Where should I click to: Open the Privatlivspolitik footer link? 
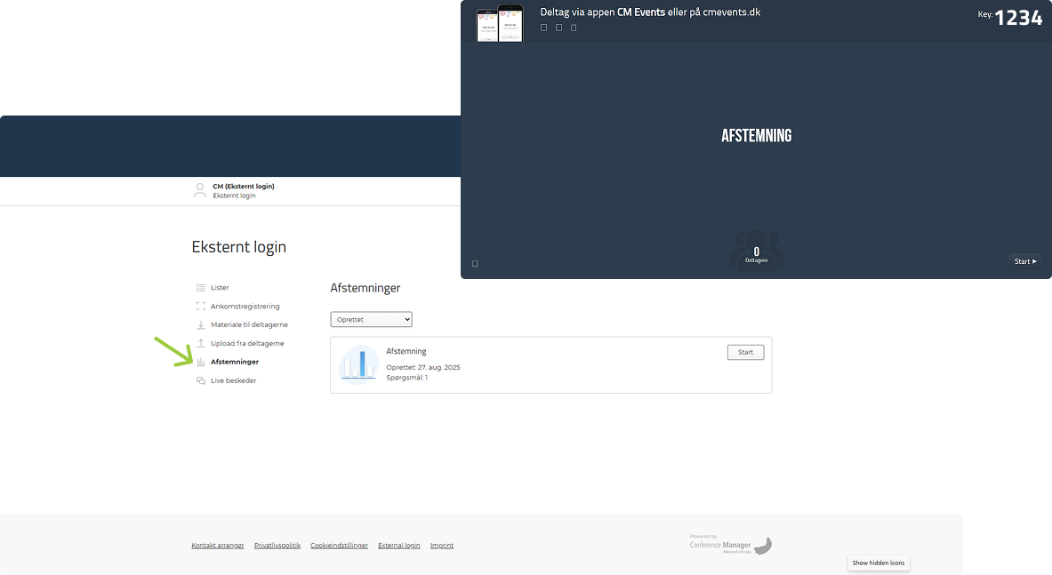277,546
